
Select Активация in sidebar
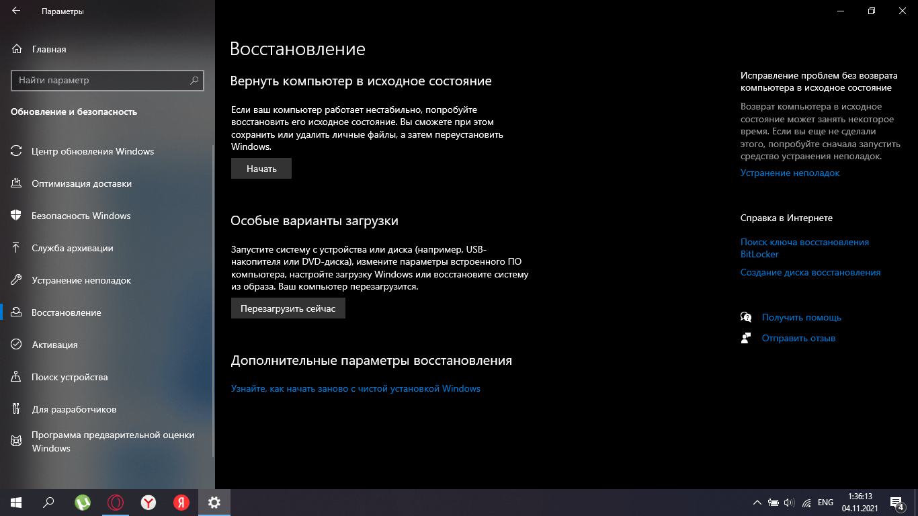point(54,345)
